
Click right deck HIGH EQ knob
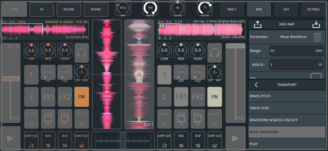tap(198, 50)
